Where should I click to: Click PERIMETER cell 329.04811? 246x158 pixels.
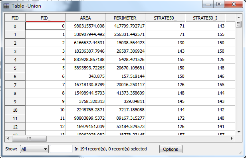click(125, 101)
